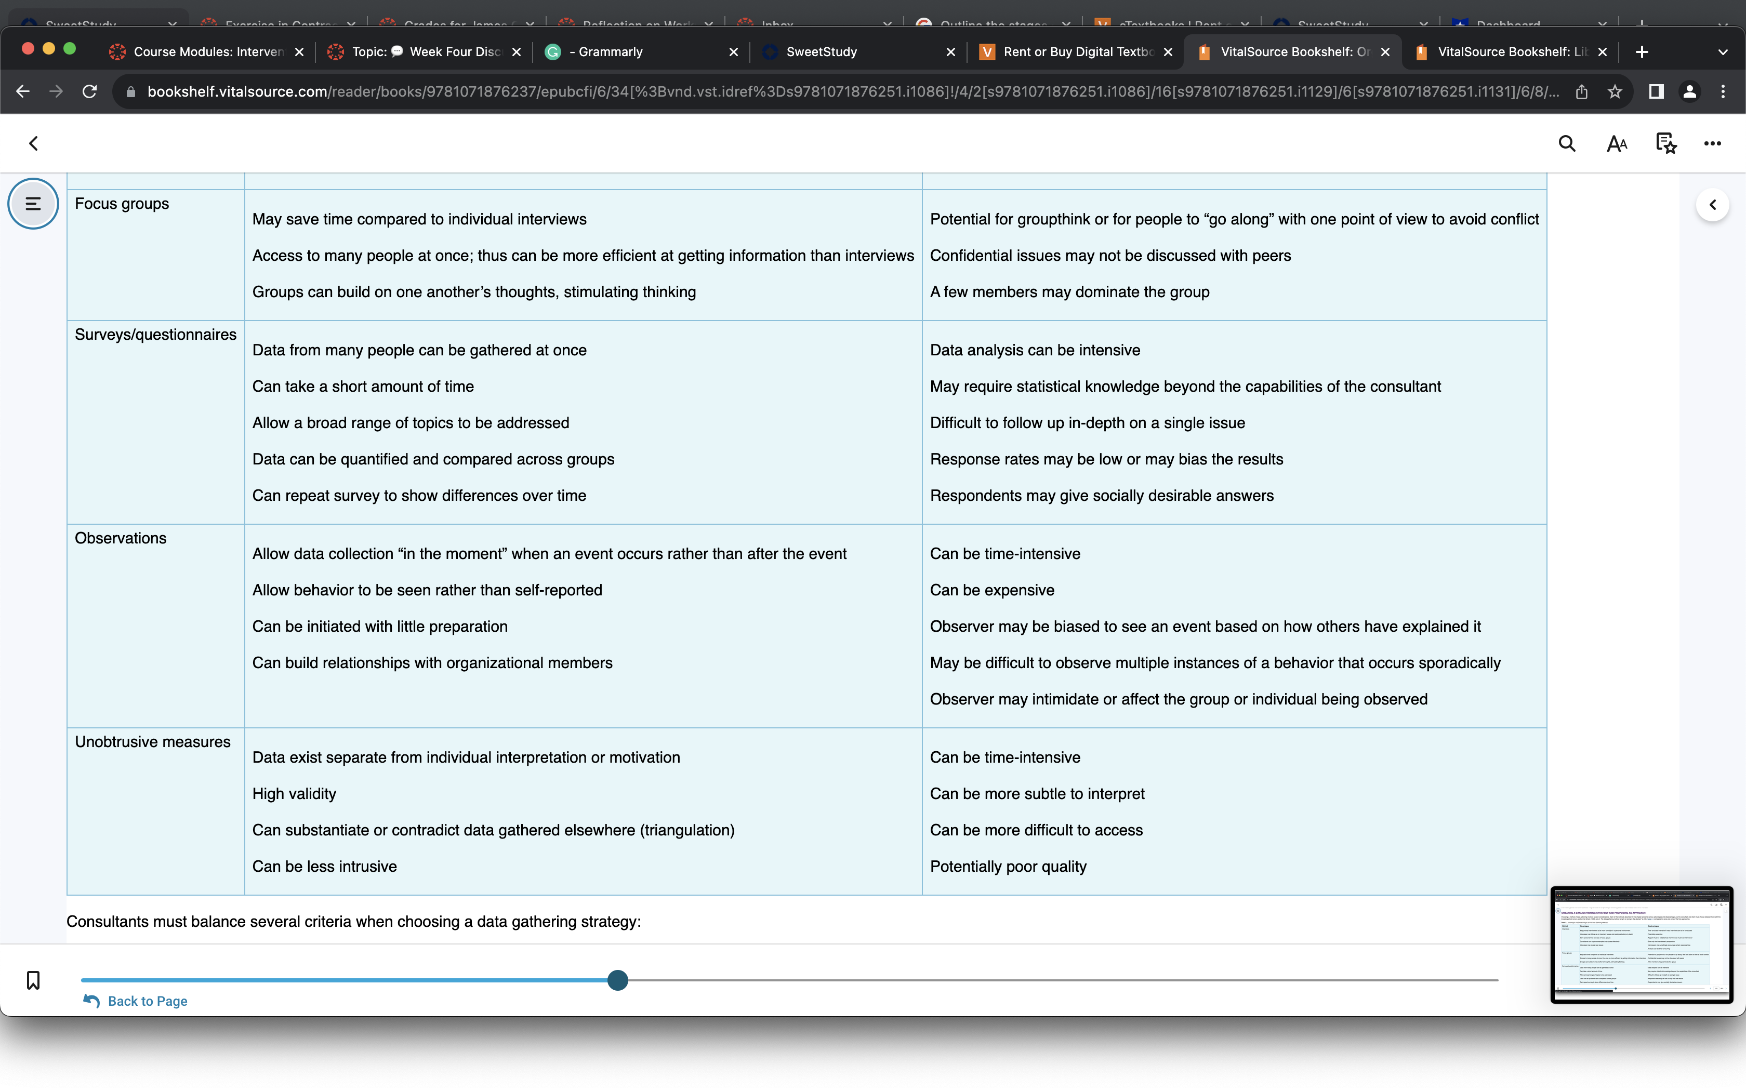Expand the right side panel chevron

[1712, 205]
